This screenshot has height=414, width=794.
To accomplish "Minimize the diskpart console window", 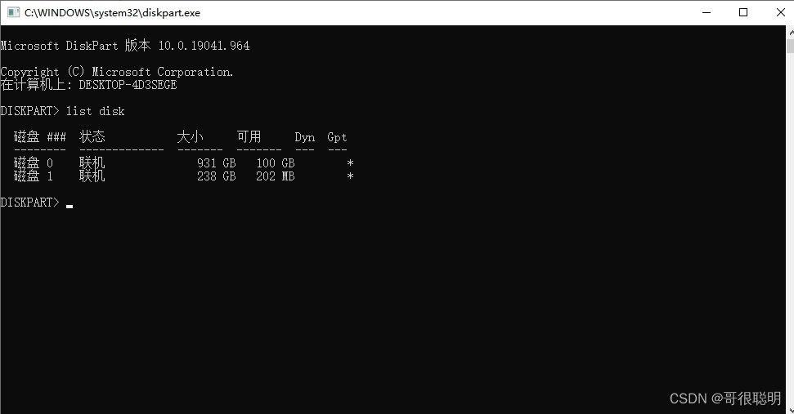I will [x=707, y=12].
